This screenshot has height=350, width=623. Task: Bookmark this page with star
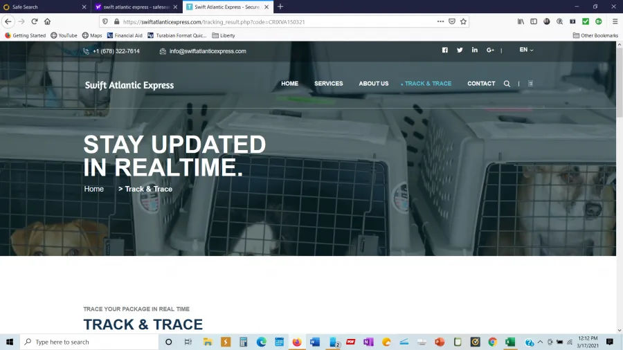tap(463, 21)
